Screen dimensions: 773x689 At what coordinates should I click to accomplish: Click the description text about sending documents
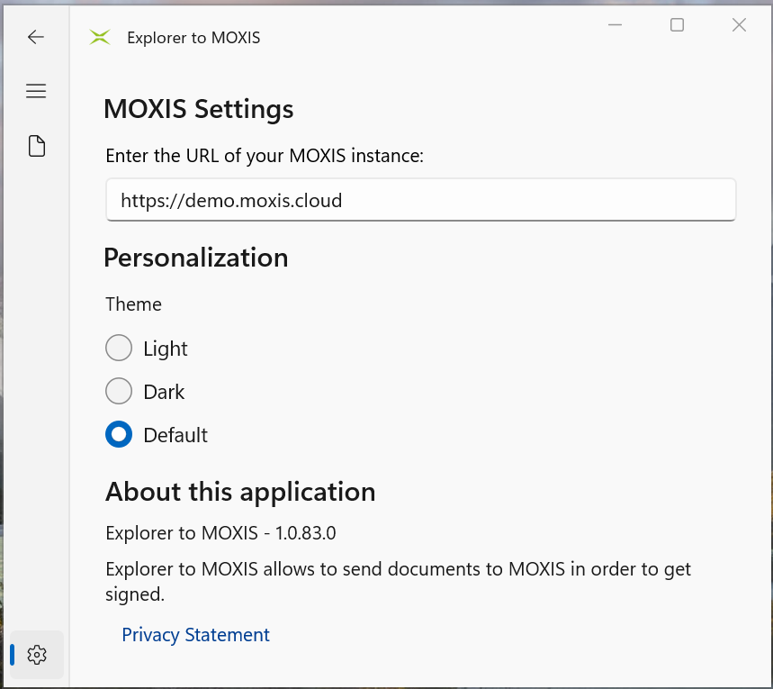tap(399, 582)
